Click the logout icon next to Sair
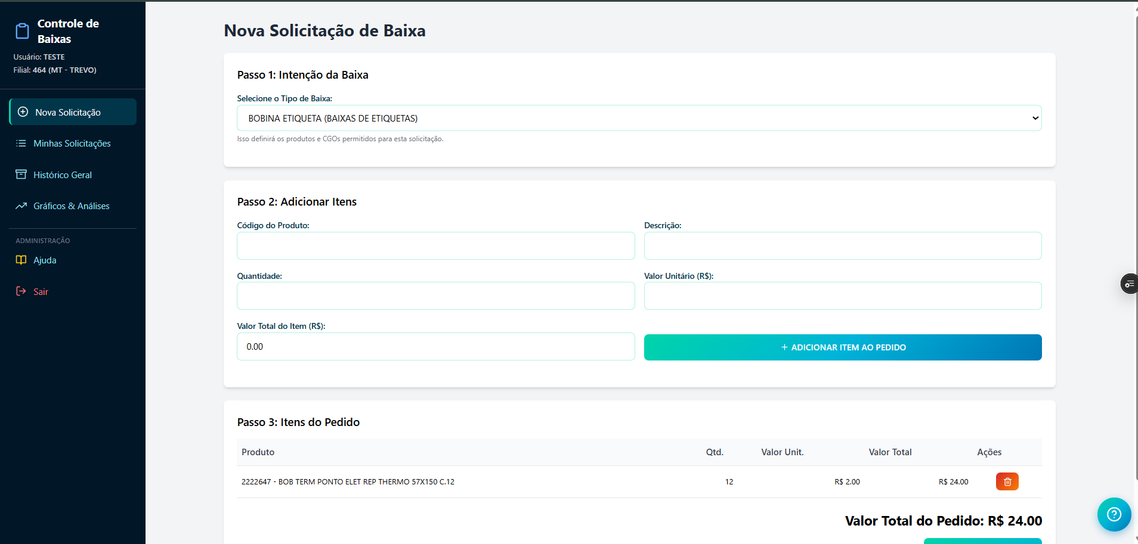 21,291
